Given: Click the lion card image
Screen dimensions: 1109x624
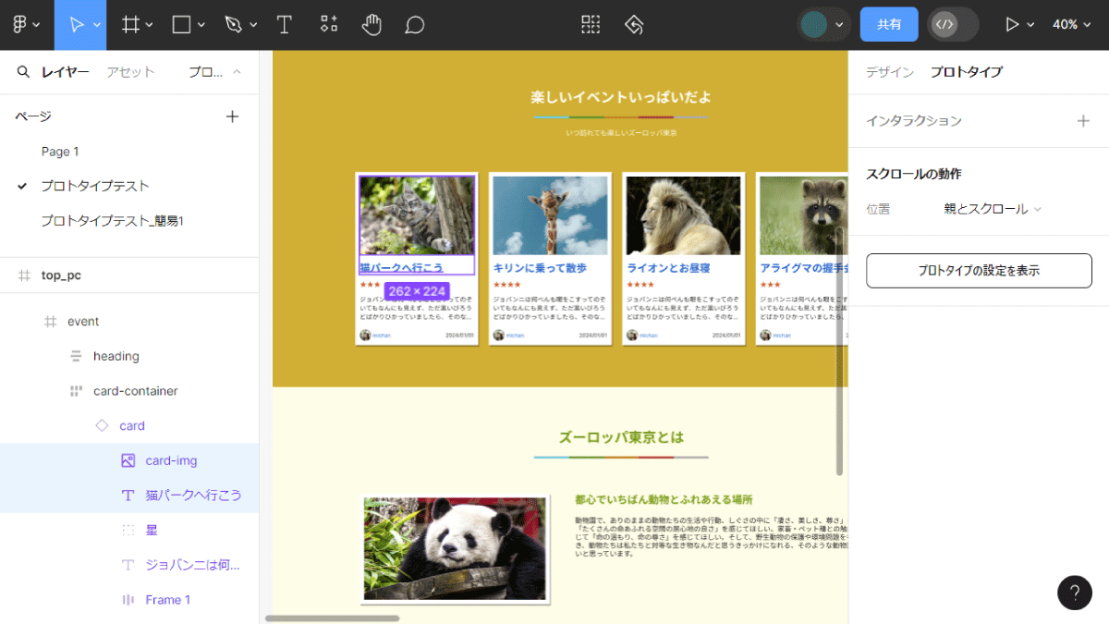Looking at the screenshot, I should pos(683,215).
